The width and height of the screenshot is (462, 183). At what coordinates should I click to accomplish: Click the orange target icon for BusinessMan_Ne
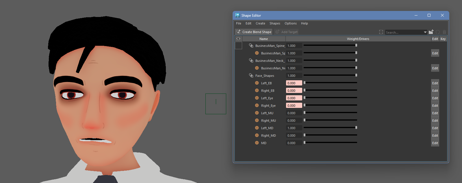pos(257,68)
